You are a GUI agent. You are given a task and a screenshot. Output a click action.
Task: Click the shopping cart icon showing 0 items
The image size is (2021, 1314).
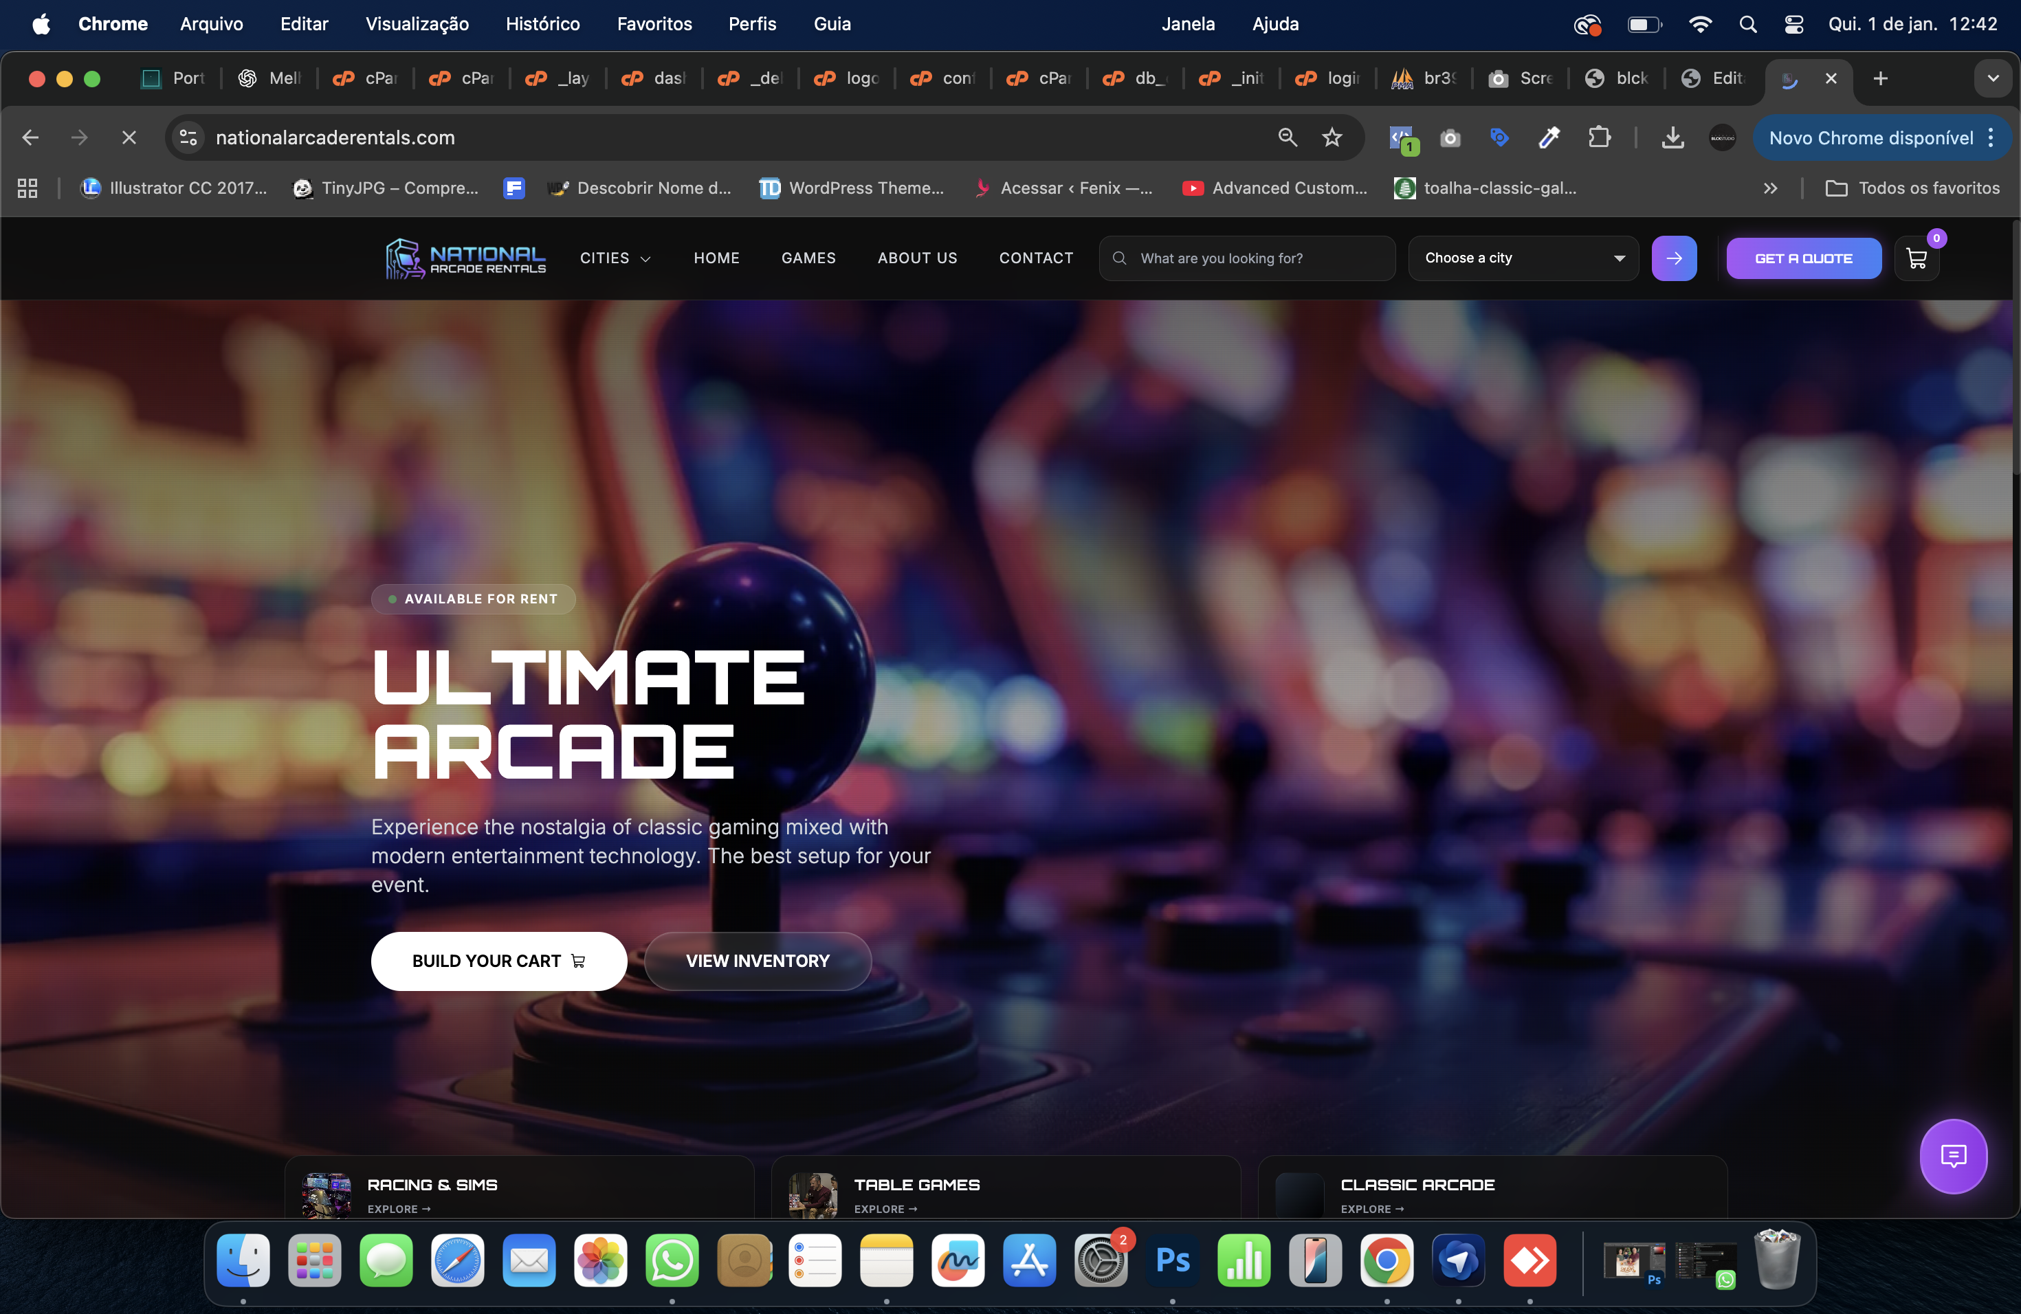click(x=1917, y=258)
